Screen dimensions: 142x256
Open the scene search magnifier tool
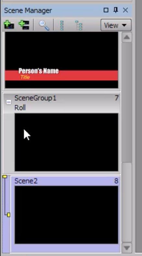point(44,25)
